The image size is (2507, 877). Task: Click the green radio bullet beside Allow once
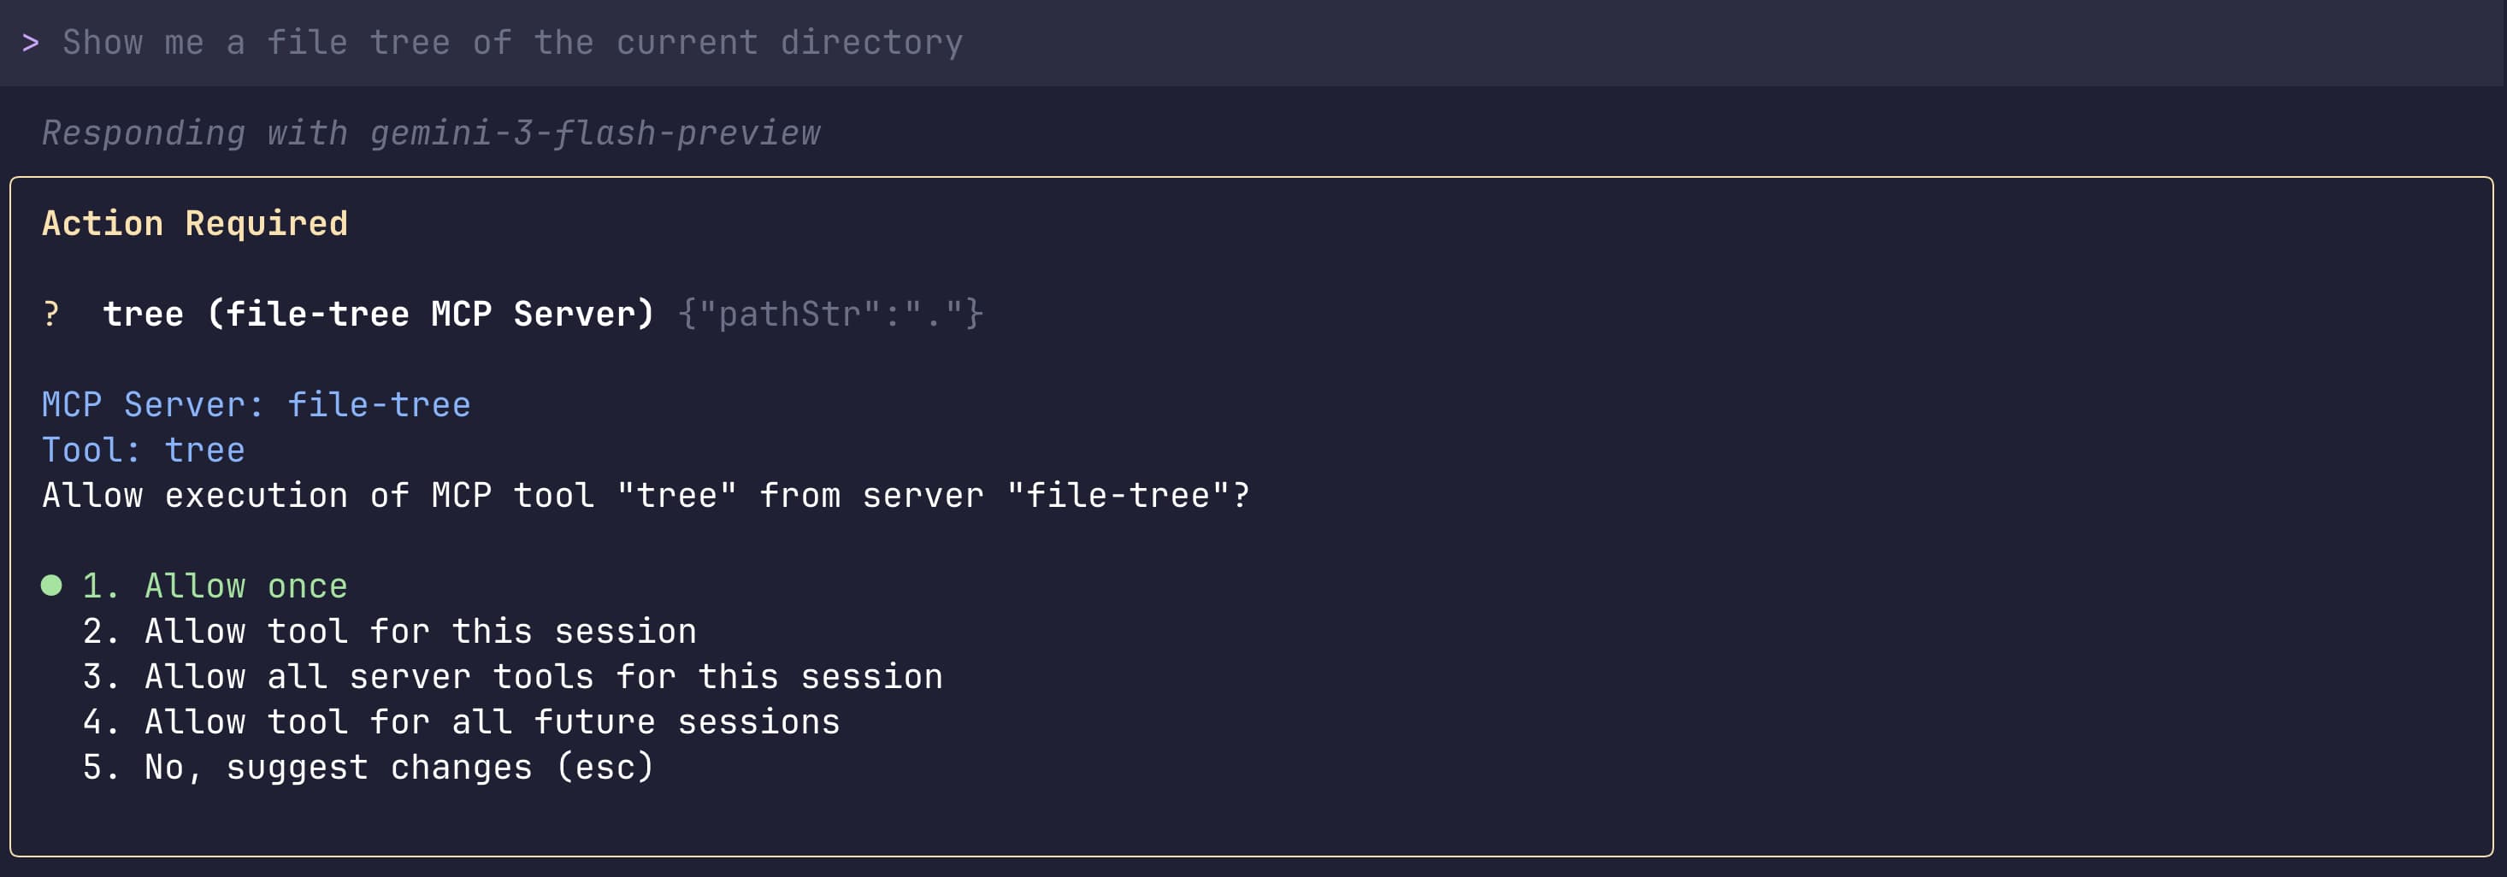(x=50, y=586)
